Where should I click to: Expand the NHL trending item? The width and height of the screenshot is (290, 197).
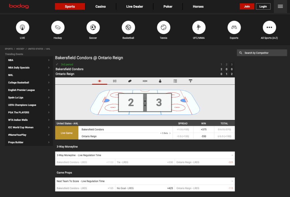click(29, 75)
